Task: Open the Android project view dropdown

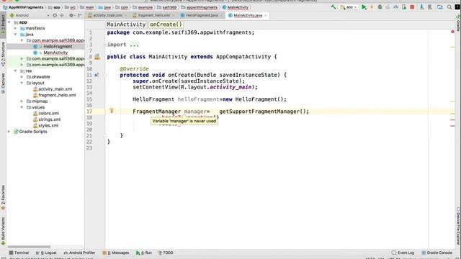Action: tap(29, 15)
